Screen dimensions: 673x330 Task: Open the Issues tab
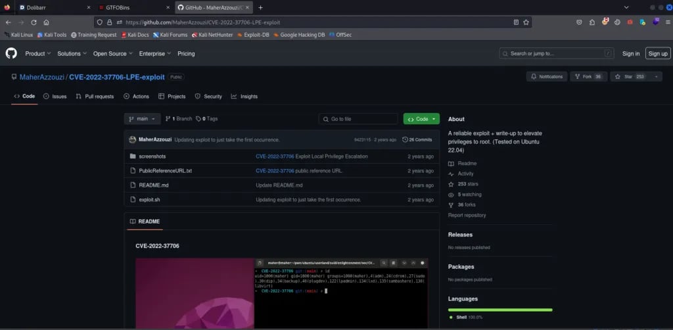(55, 97)
